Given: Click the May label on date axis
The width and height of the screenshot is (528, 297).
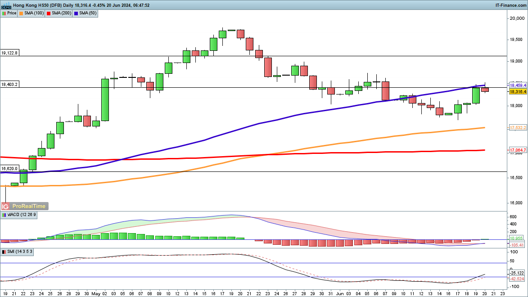Looking at the screenshot, I should coord(96,293).
